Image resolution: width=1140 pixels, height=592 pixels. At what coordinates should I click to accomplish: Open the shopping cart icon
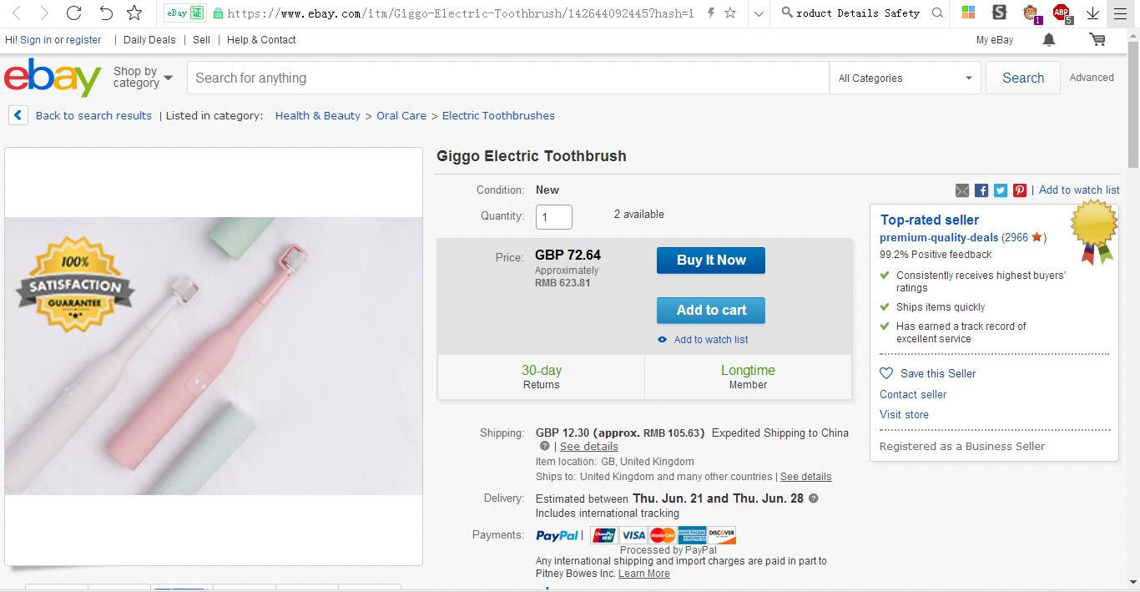(x=1097, y=40)
